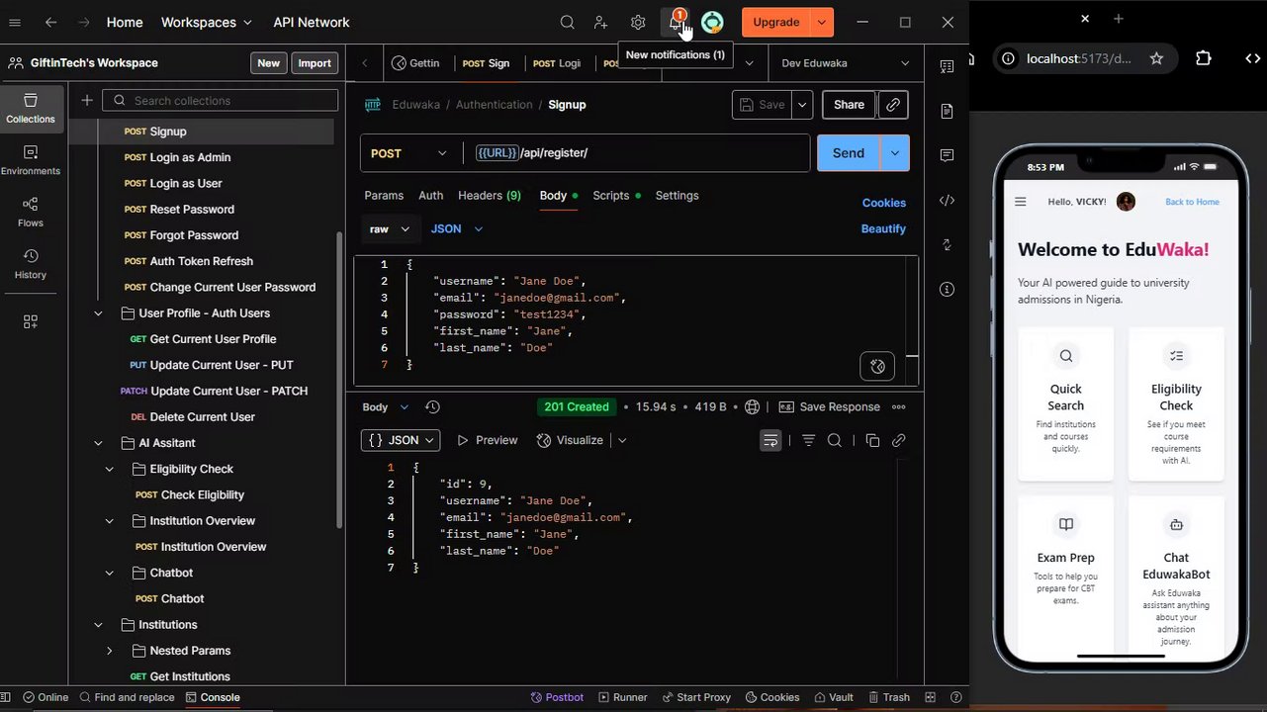Open the POST Sign request tab
The height and width of the screenshot is (712, 1267).
486,63
